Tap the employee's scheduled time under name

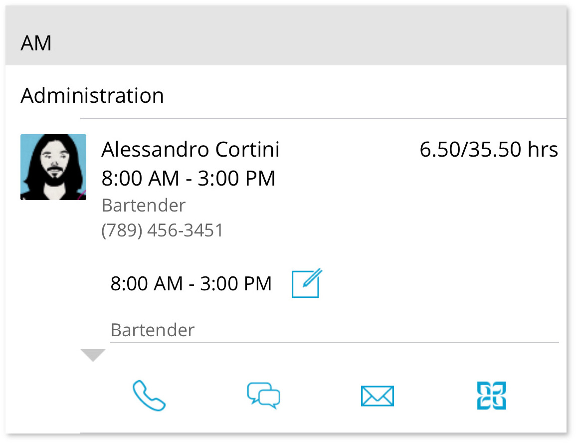pyautogui.click(x=189, y=179)
